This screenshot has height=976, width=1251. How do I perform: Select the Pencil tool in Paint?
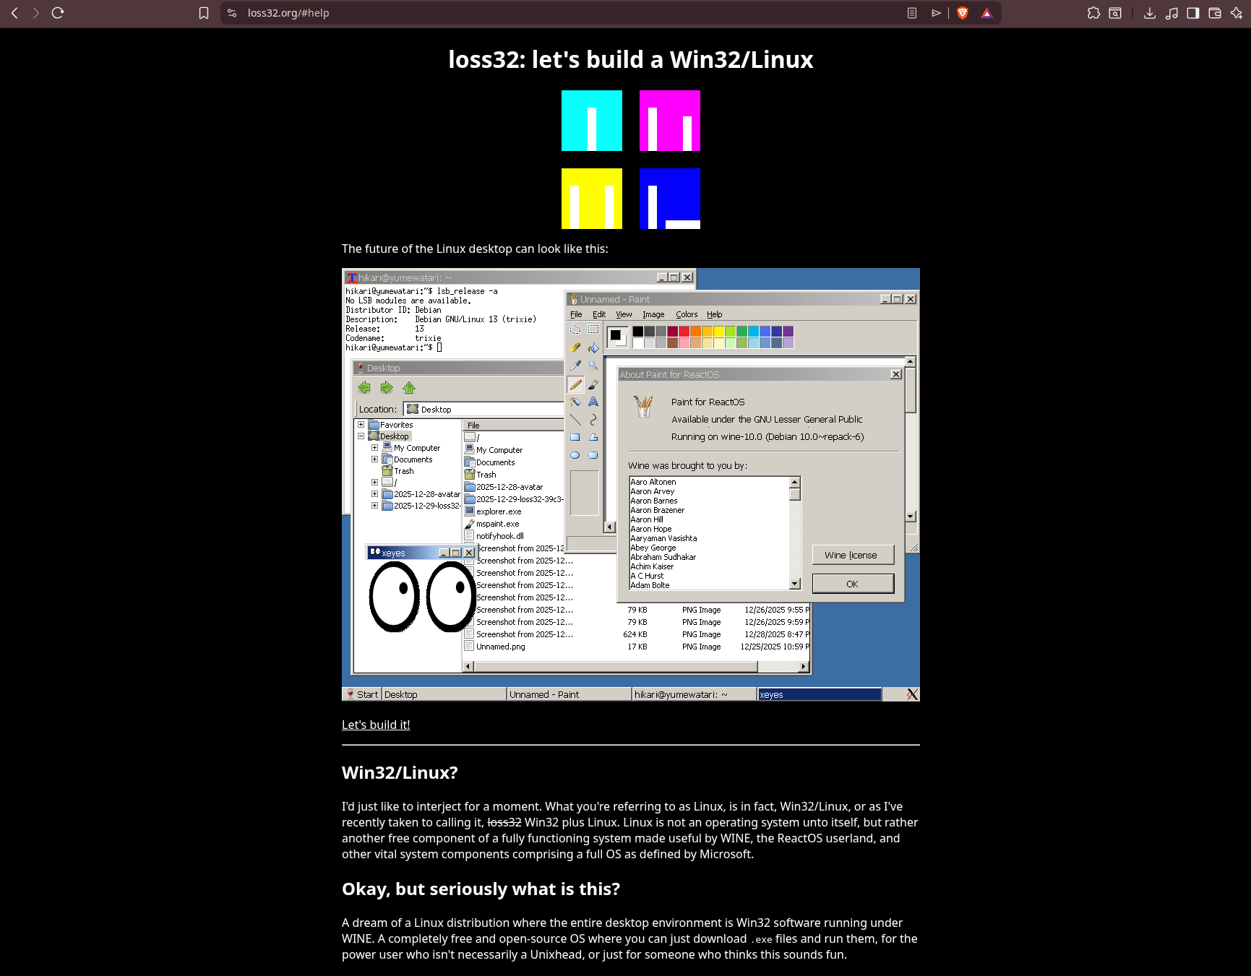tap(575, 384)
